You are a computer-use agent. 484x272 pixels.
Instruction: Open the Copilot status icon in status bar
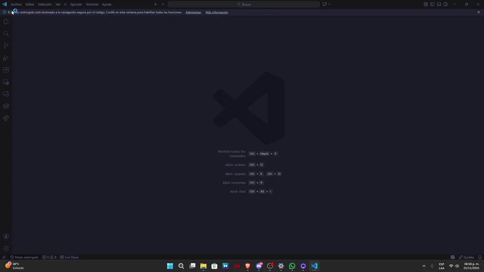click(x=453, y=257)
